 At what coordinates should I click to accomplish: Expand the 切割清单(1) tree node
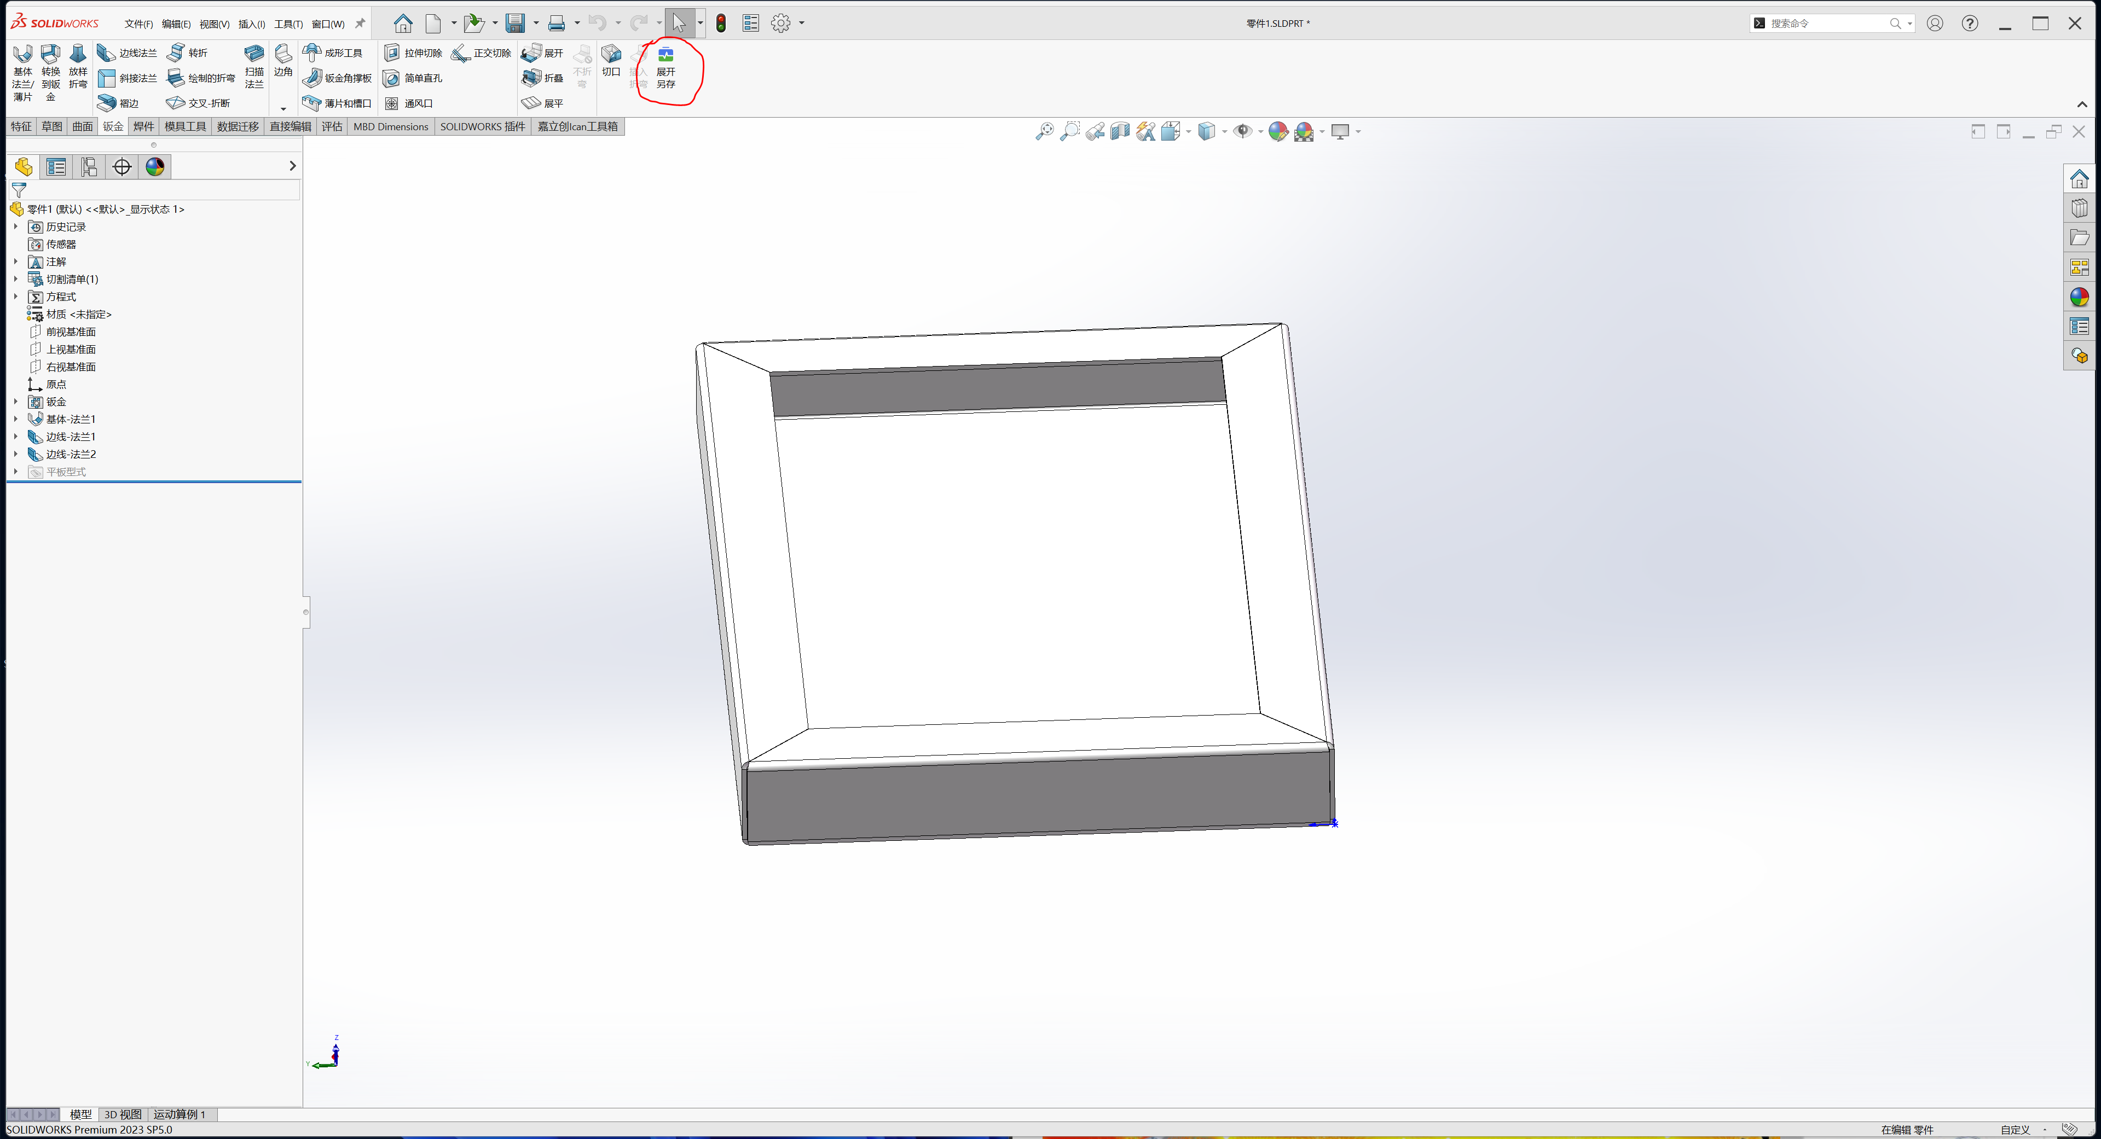[x=15, y=279]
